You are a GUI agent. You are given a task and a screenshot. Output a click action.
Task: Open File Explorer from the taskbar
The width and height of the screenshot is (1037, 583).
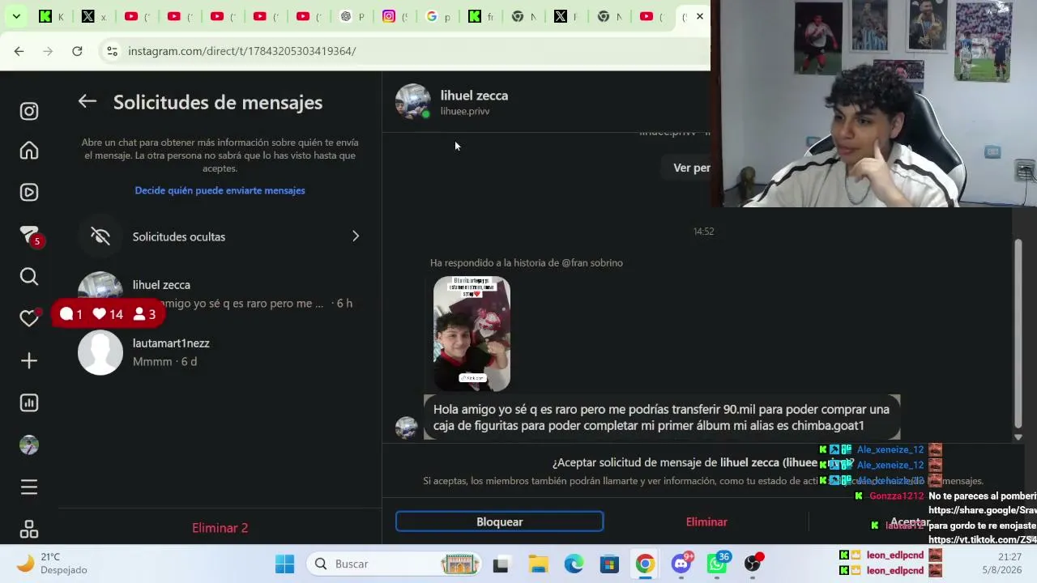538,564
